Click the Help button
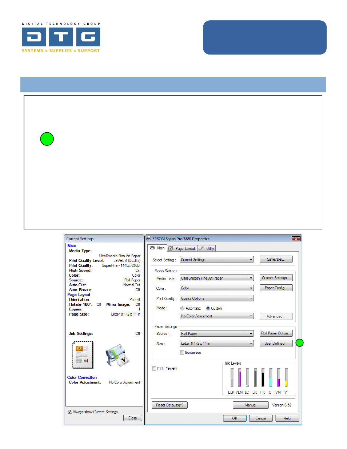Viewport: 347px width, 449px height. (287, 418)
